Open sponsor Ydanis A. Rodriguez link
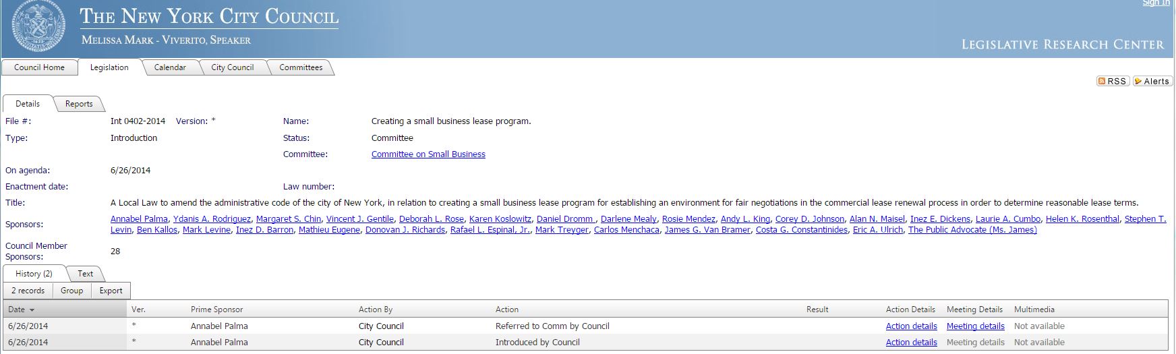 click(212, 219)
